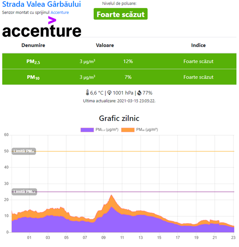Hide the PM10 dataset via legend text
The image size is (239, 247).
click(147, 130)
